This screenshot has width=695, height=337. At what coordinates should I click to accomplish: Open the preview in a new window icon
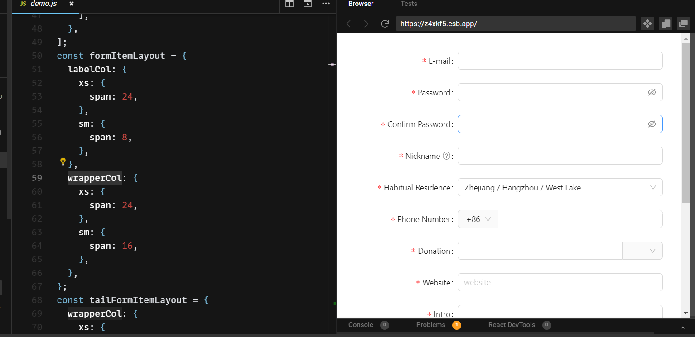[x=683, y=24]
